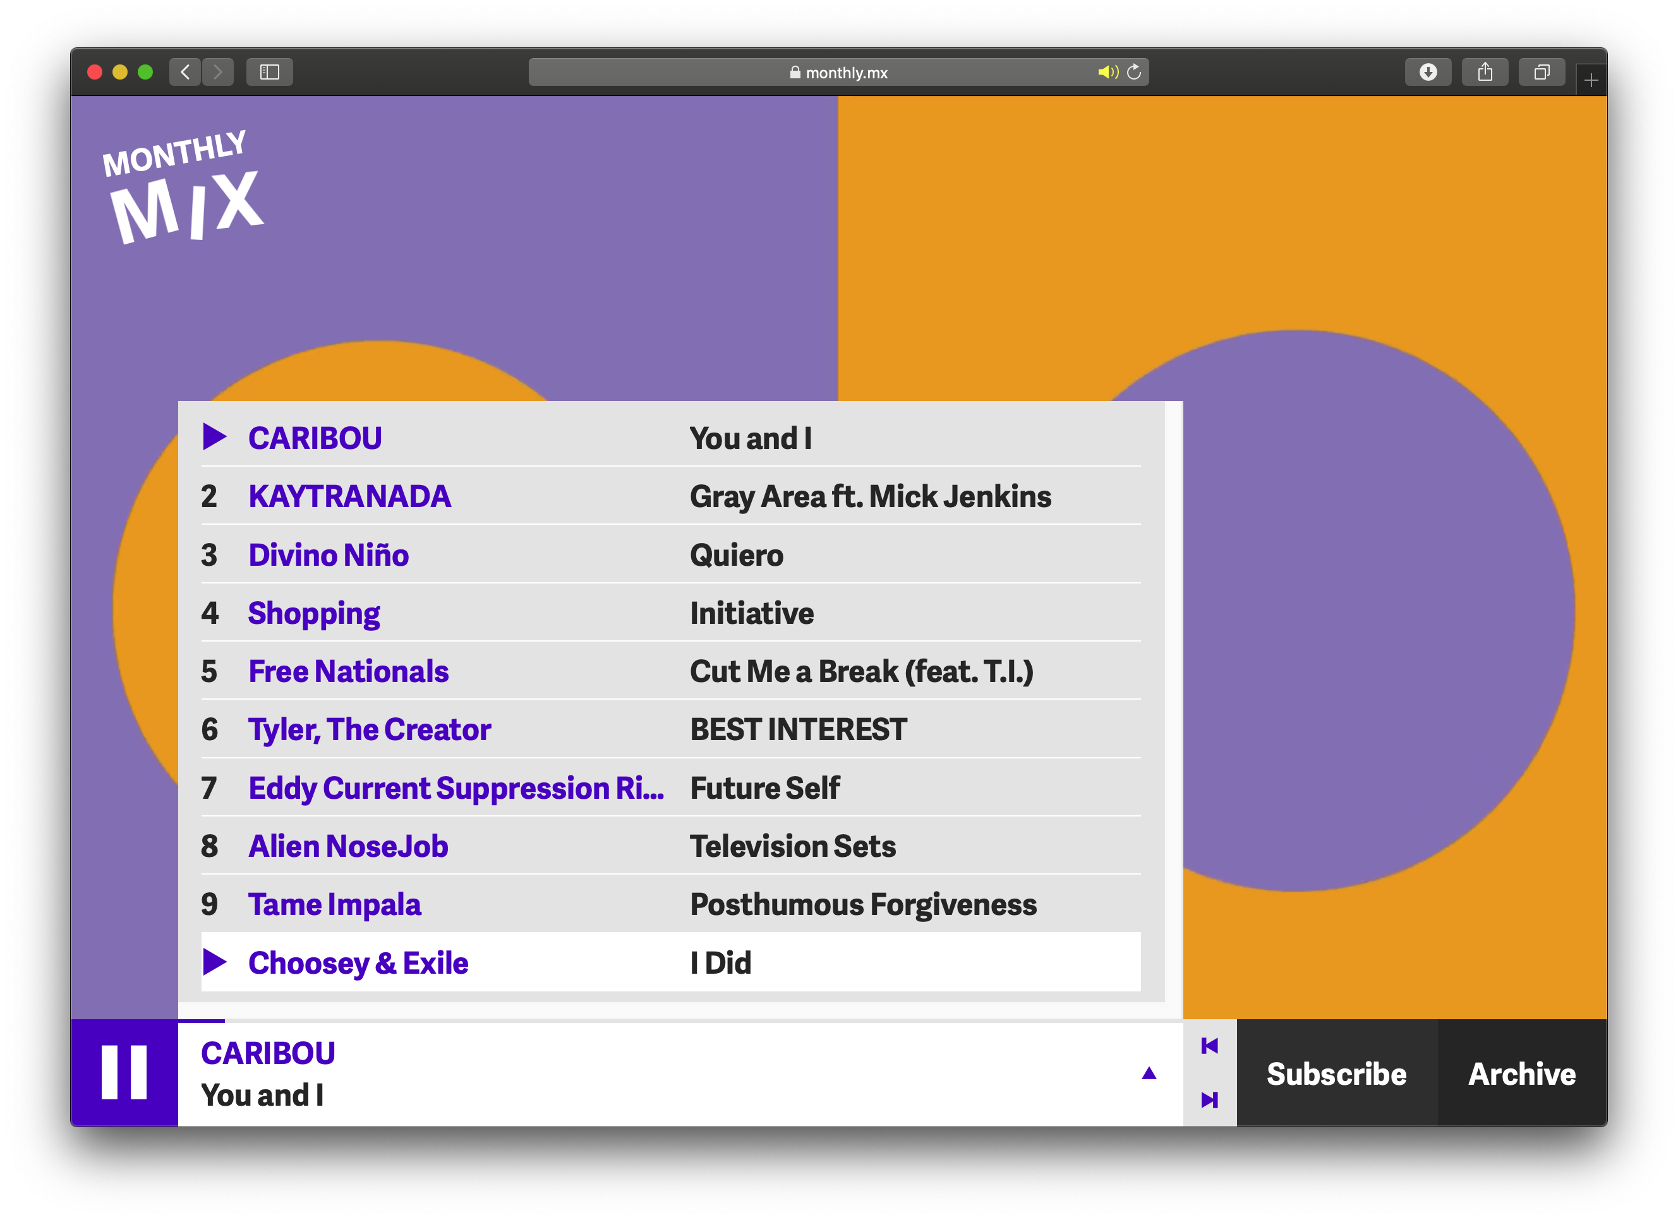The image size is (1678, 1220).
Task: Open Choosey & Exile artist link
Action: pyautogui.click(x=358, y=963)
